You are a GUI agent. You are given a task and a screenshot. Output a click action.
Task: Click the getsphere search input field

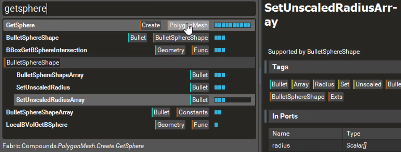[x=129, y=9]
